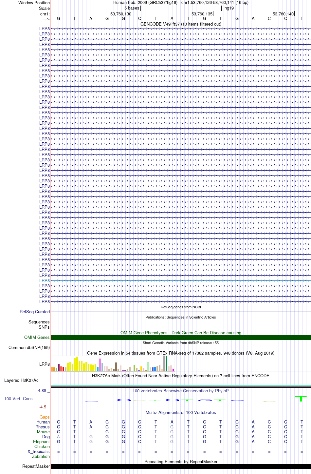Click the Chicken alignment row label
Image resolution: width=311 pixels, height=474 pixels.
pyautogui.click(x=42, y=447)
